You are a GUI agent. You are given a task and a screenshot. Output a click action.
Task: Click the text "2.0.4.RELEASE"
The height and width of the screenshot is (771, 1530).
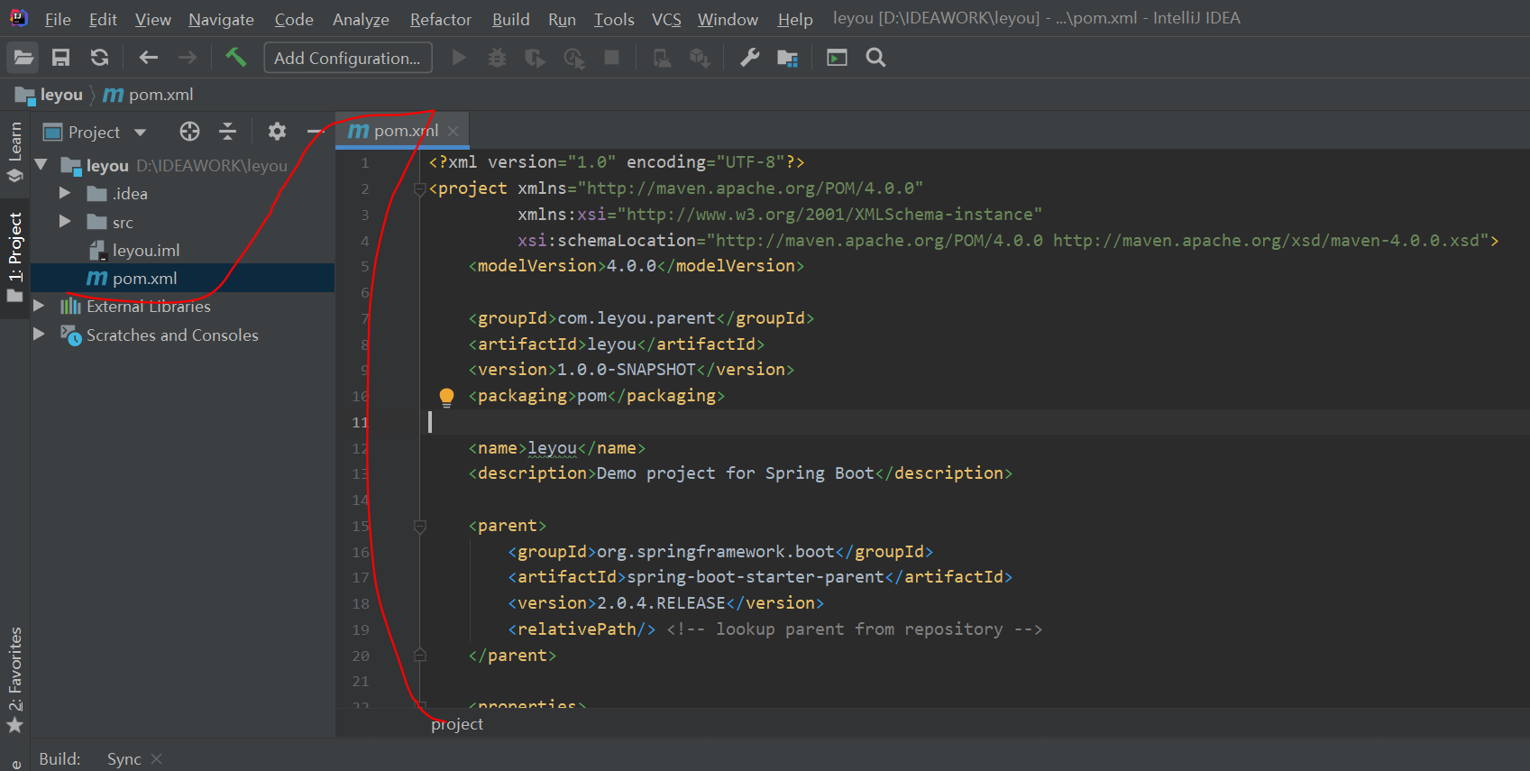tap(661, 603)
